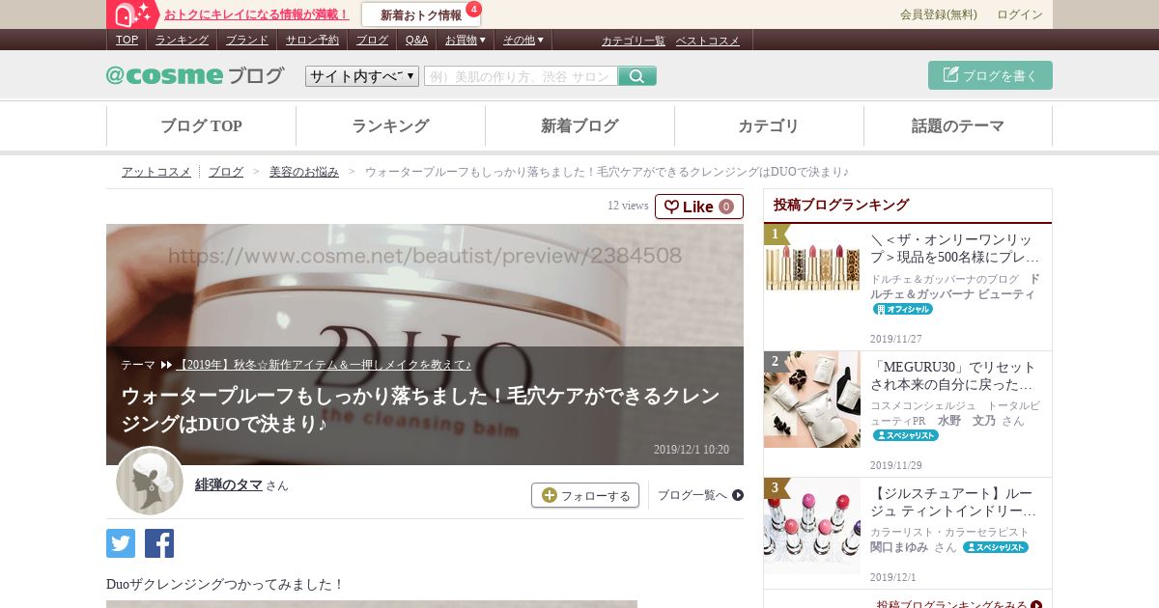Open the 新着おトク情報 panel
This screenshot has width=1159, height=608.
pos(421,14)
